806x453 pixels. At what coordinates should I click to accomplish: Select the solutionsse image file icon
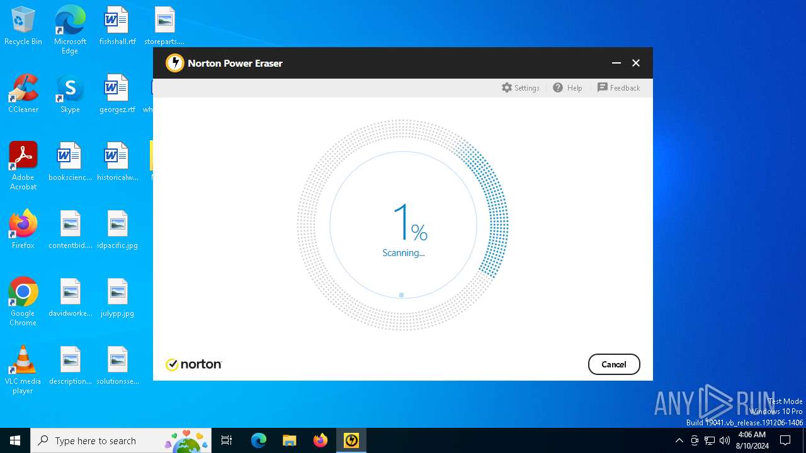pyautogui.click(x=117, y=366)
